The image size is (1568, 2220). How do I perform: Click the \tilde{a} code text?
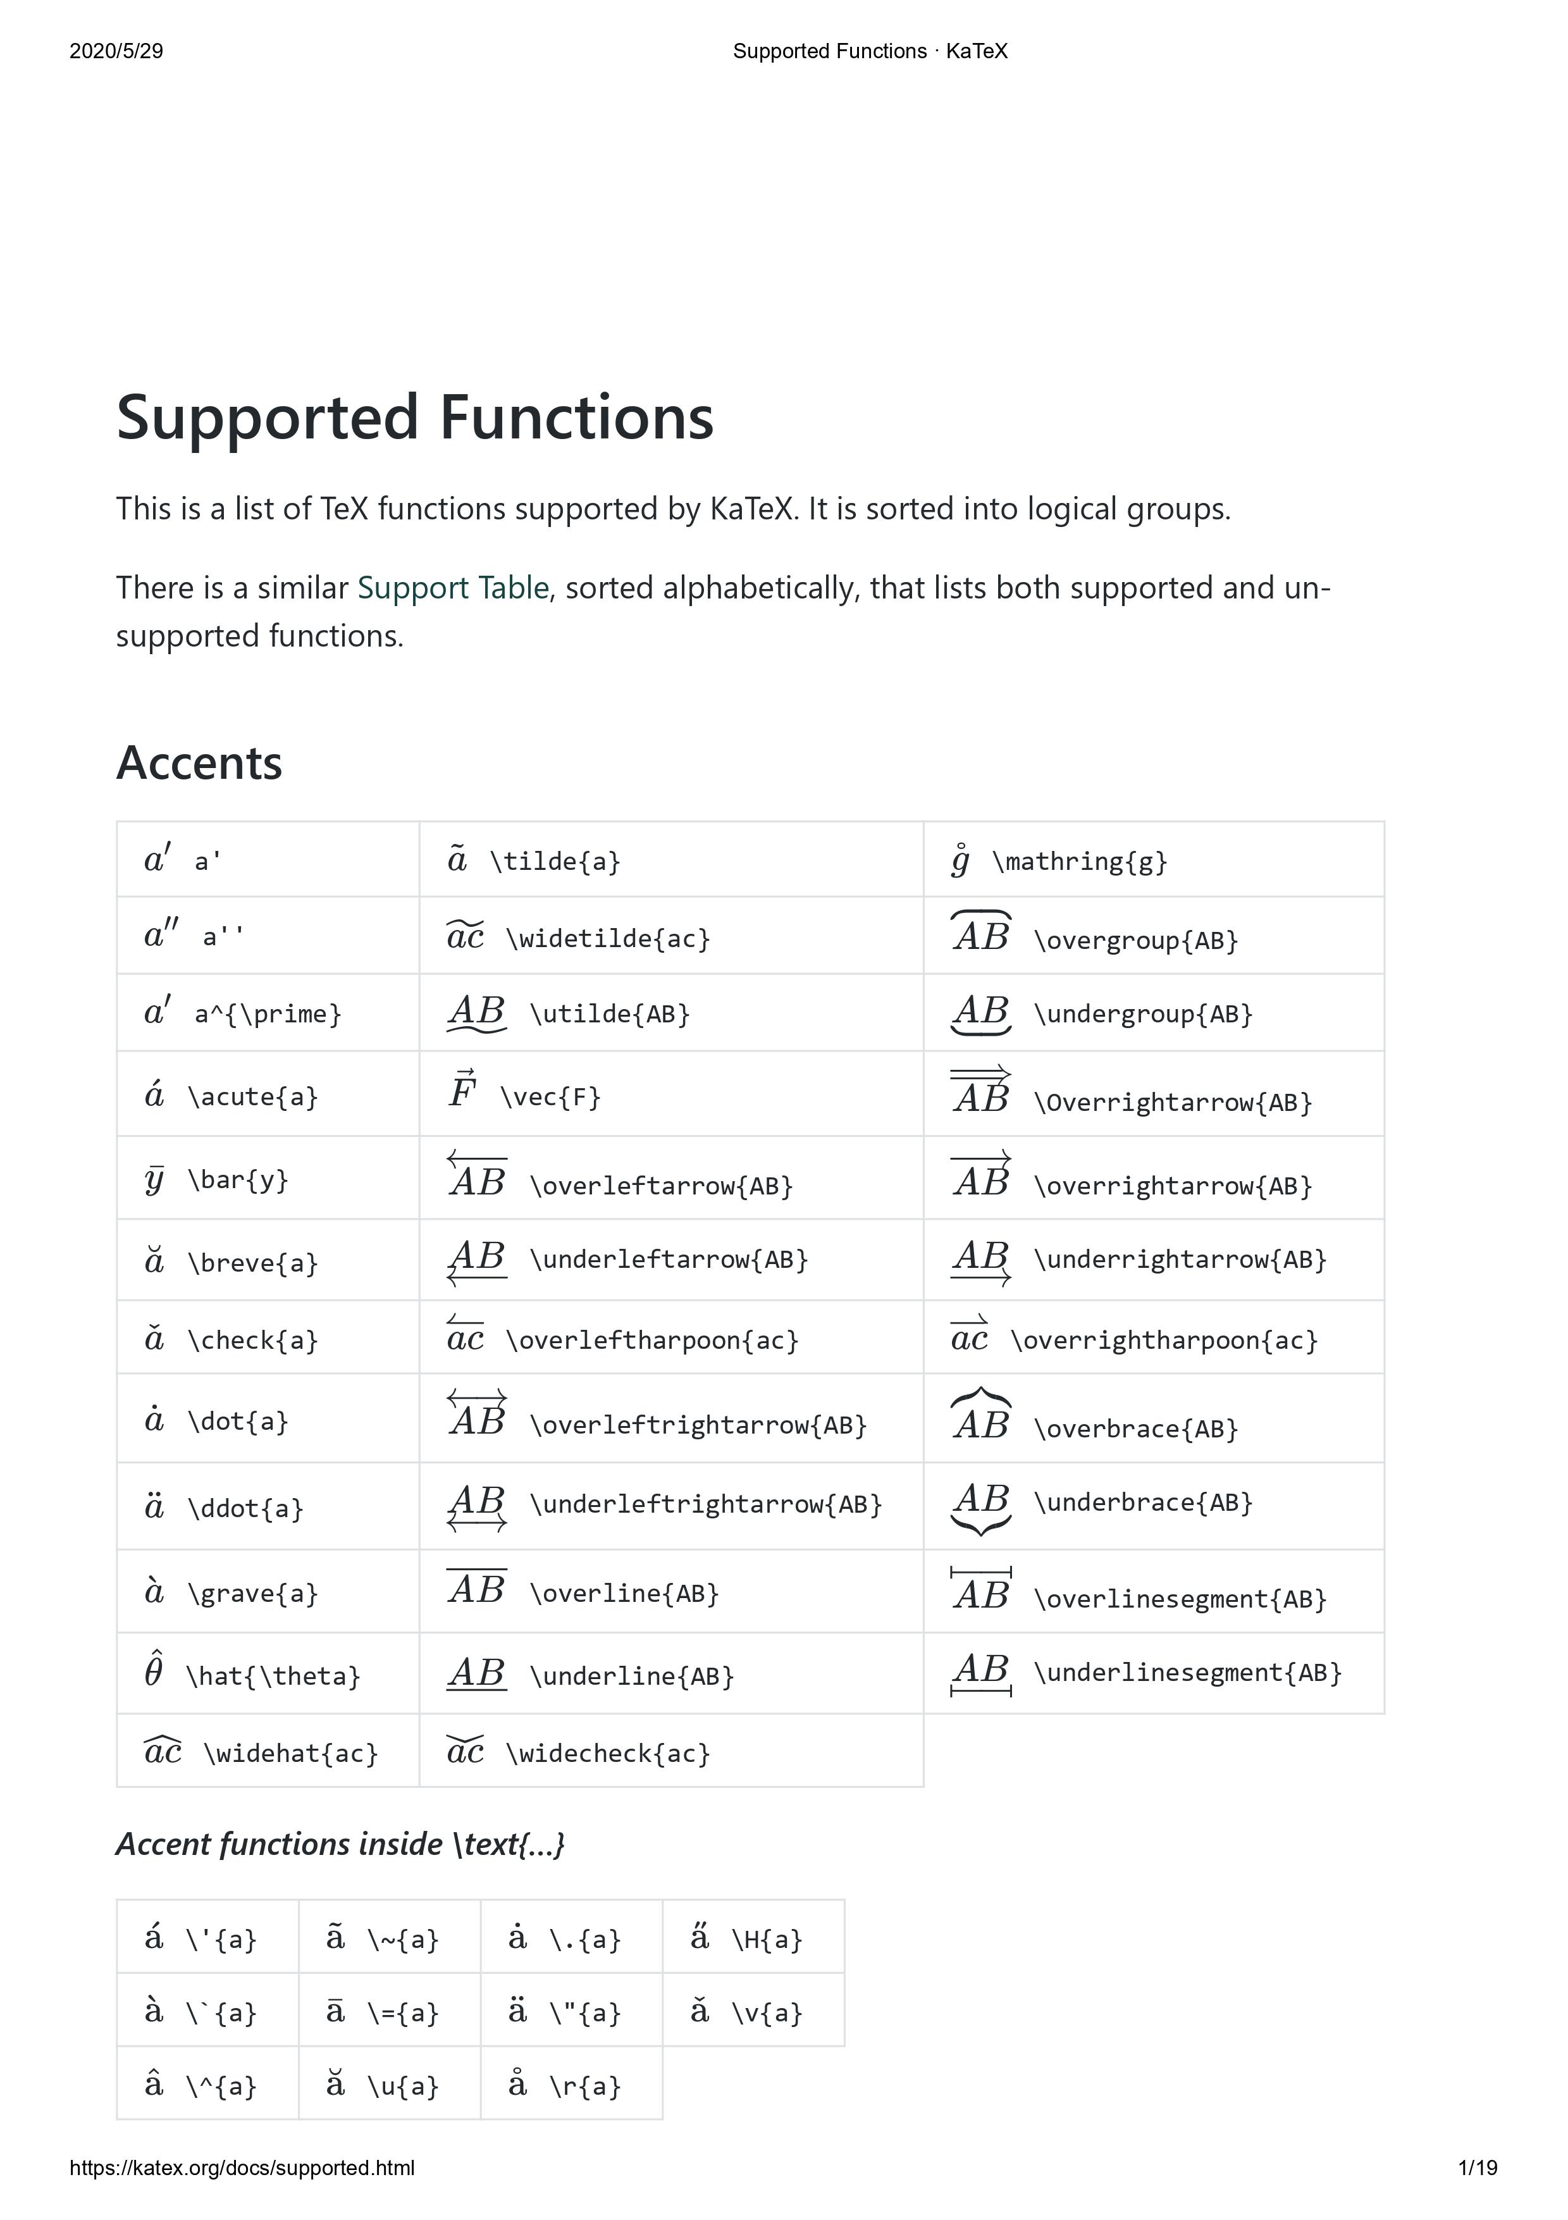coord(555,860)
